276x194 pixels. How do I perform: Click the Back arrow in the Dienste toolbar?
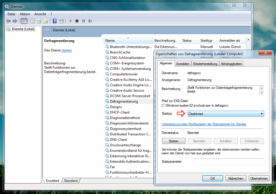(8, 21)
